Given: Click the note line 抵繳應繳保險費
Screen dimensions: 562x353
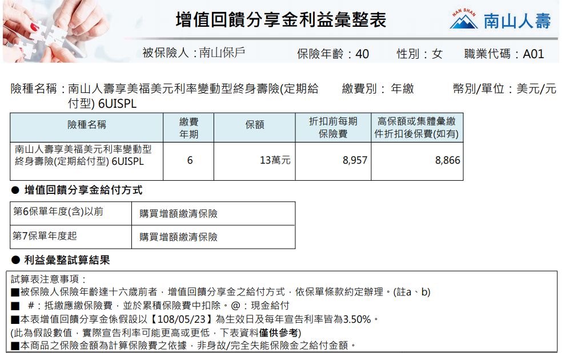Looking at the screenshot, I should (x=150, y=306).
